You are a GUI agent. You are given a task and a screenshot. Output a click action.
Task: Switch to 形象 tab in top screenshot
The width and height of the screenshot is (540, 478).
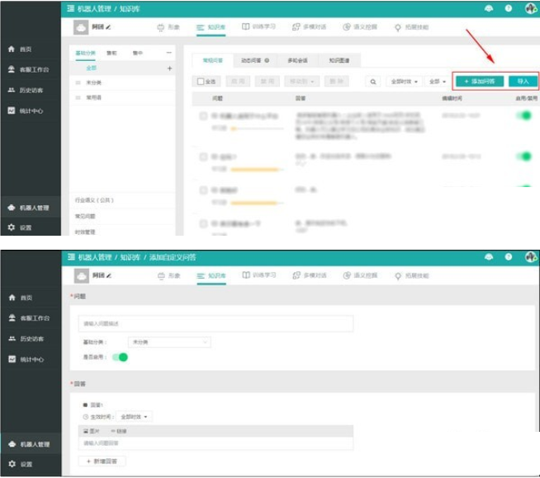(x=168, y=27)
